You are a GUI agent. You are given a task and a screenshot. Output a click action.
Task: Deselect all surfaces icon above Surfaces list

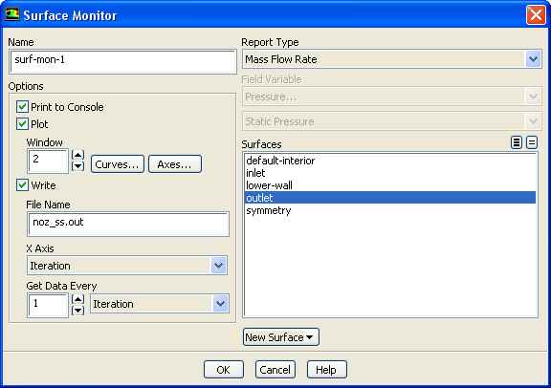click(x=532, y=142)
